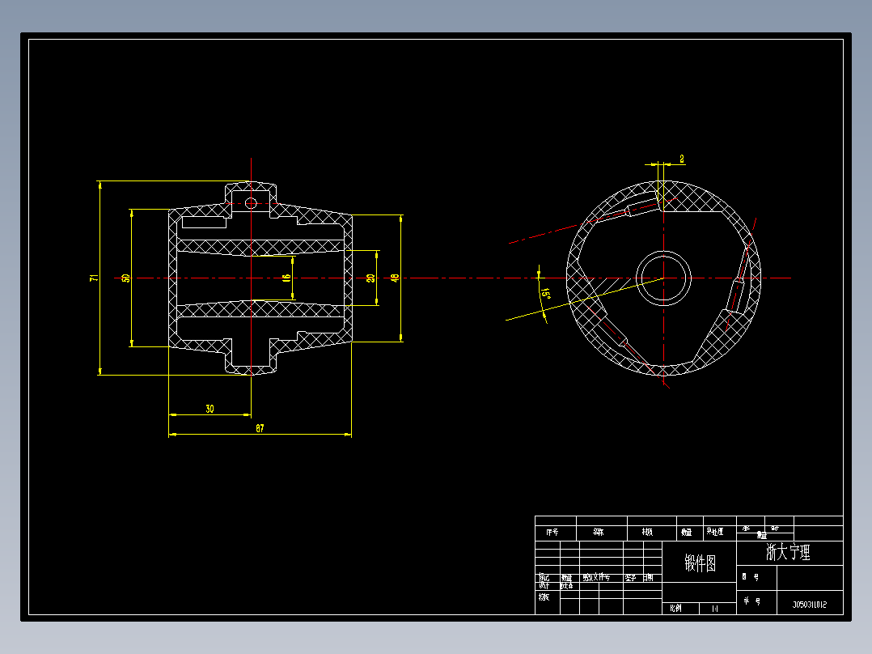Click the 20 diameter dimension value
Viewport: 872px width, 654px height.
pyautogui.click(x=370, y=278)
